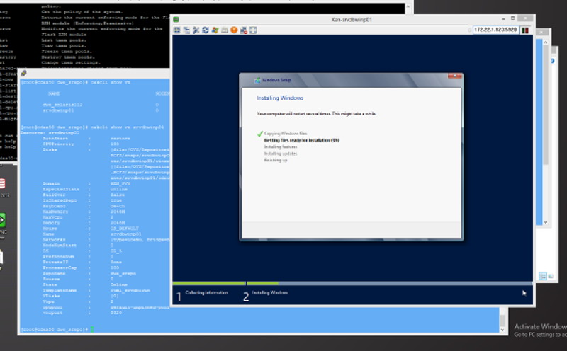The height and width of the screenshot is (351, 567).
Task: Click the step 2 Installing Windows progress bar
Action: (389, 284)
